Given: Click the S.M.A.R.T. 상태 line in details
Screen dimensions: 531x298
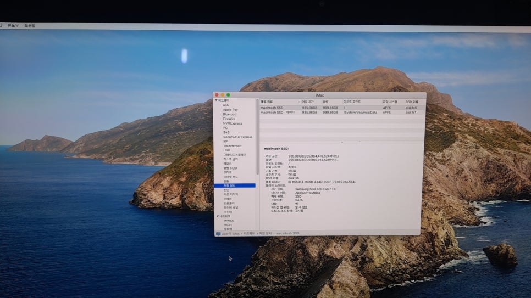Looking at the screenshot, I should point(287,211).
